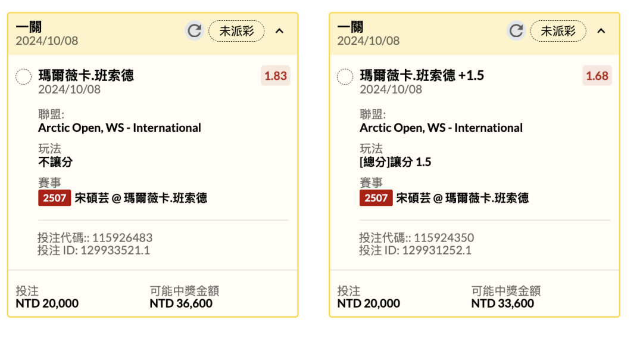The height and width of the screenshot is (338, 643).
Task: Click 未派彩 status on left card
Action: coord(236,31)
